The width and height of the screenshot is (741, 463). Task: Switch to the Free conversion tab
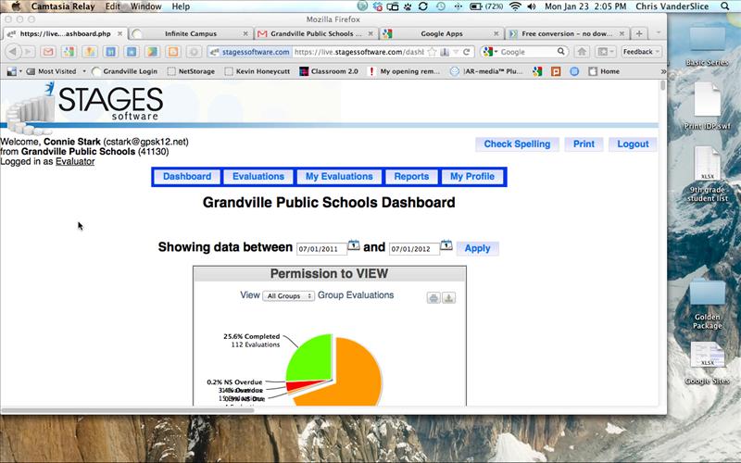[567, 33]
